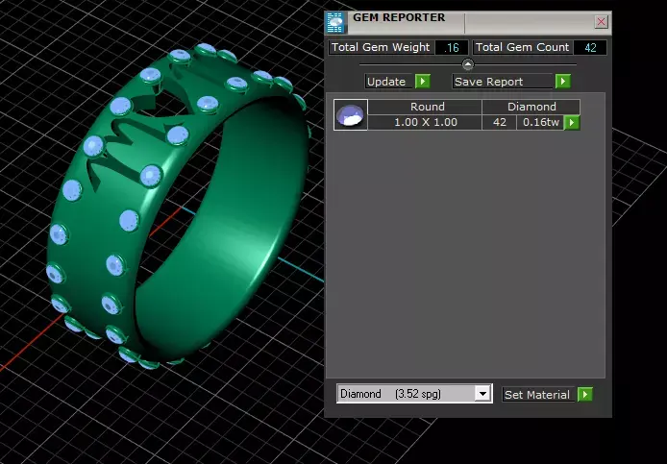Close the Gem Reporter window

tap(601, 22)
